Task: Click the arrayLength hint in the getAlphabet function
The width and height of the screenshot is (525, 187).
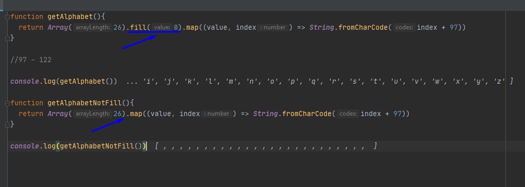Action: tap(93, 28)
